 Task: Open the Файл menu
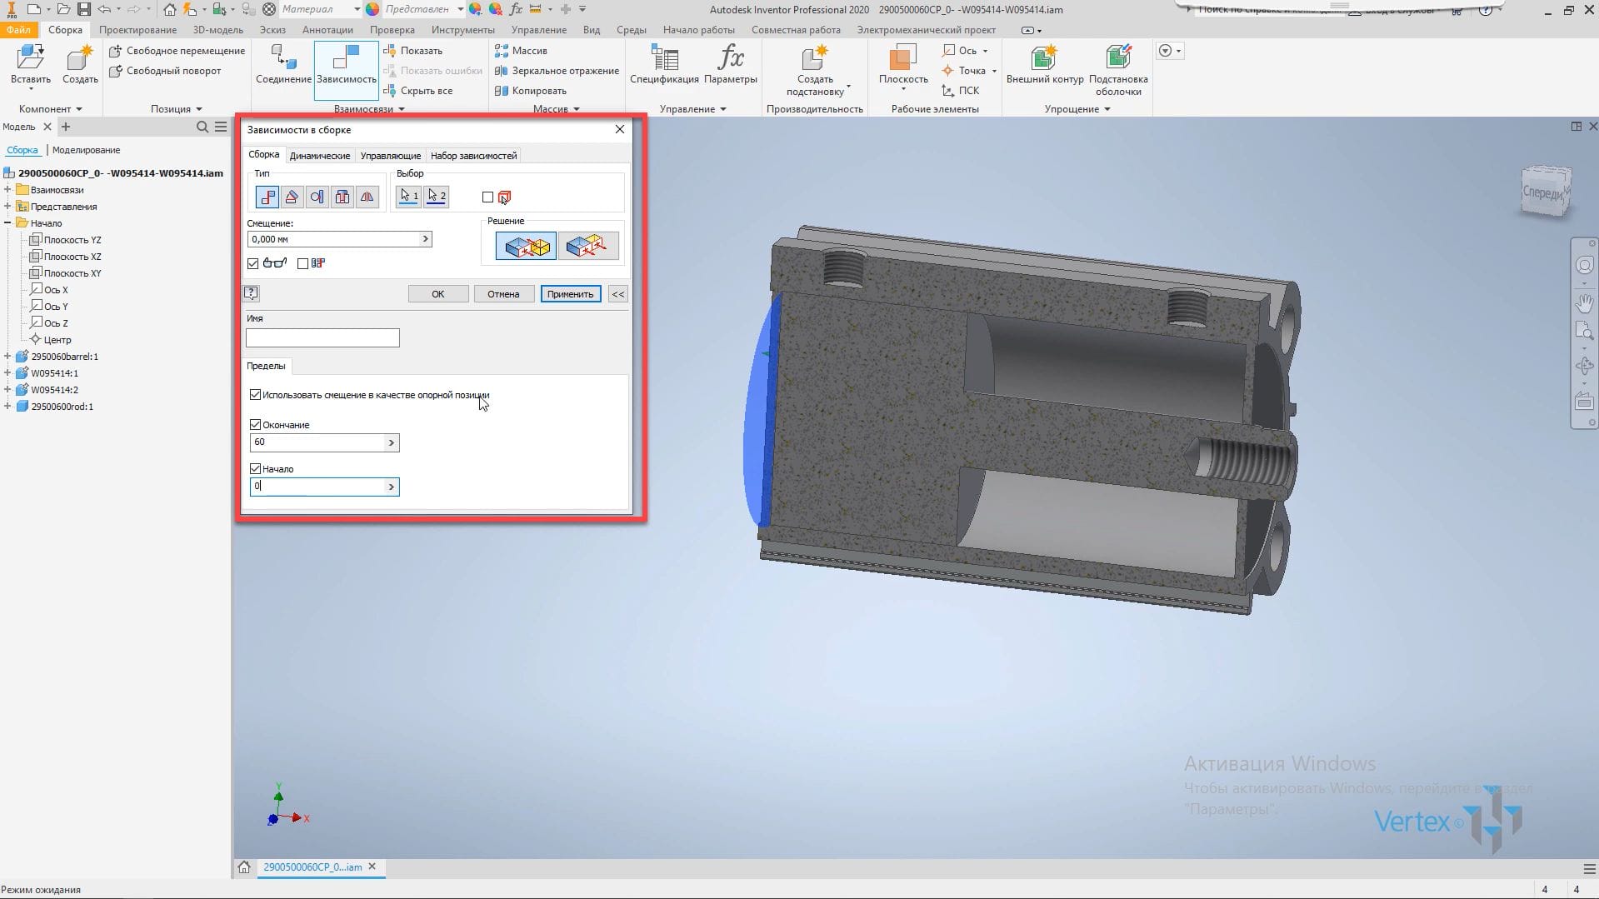18,30
